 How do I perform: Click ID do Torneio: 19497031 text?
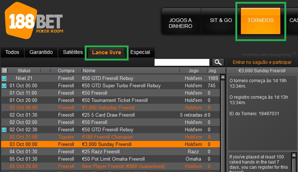pos(254,114)
